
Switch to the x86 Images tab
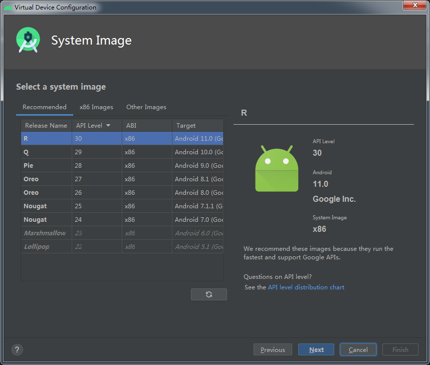pos(96,107)
